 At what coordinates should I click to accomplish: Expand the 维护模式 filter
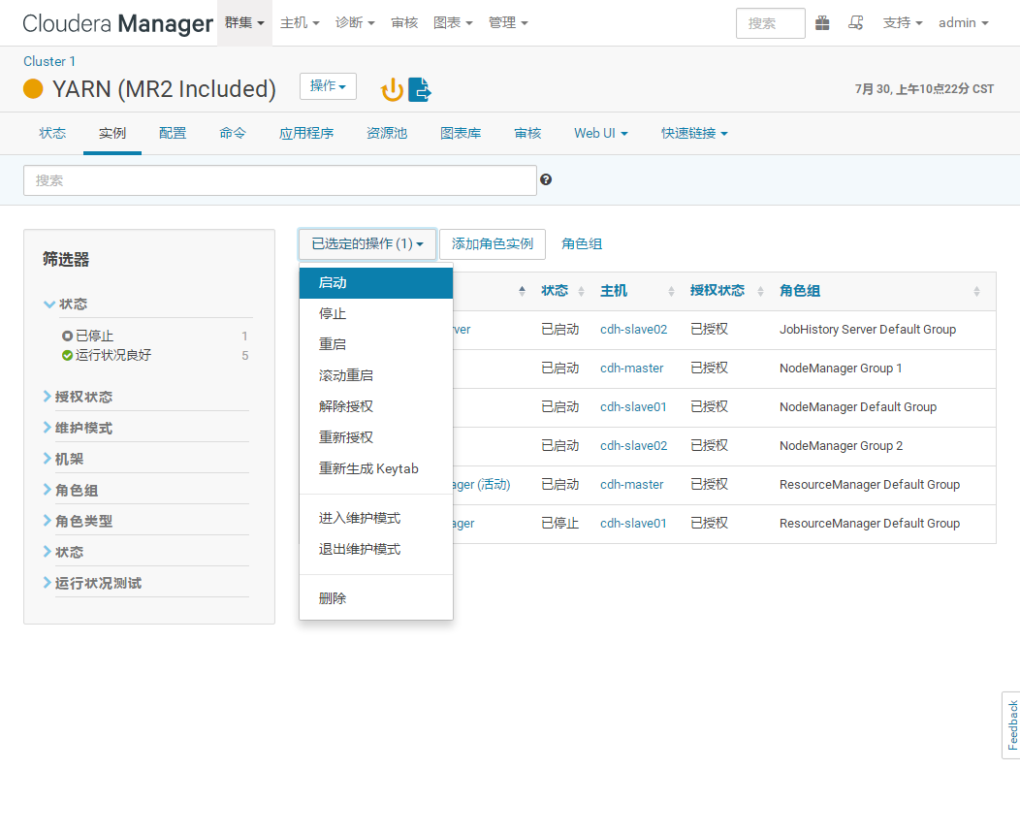(x=79, y=428)
